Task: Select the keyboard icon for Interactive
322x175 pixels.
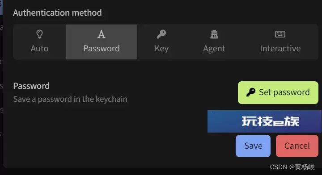Action: pos(280,34)
